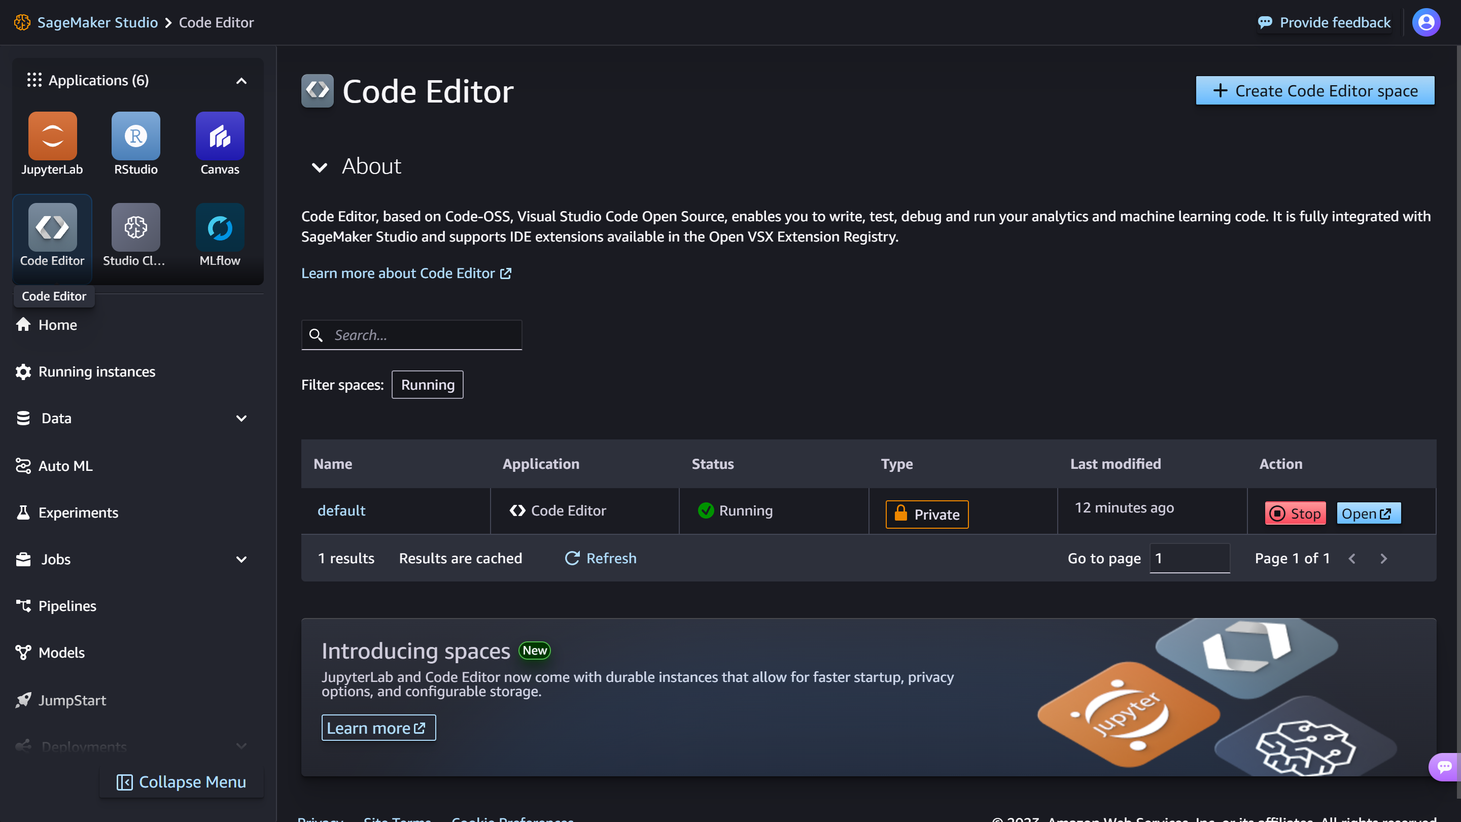
Task: Click Create Code Editor space
Action: point(1315,90)
